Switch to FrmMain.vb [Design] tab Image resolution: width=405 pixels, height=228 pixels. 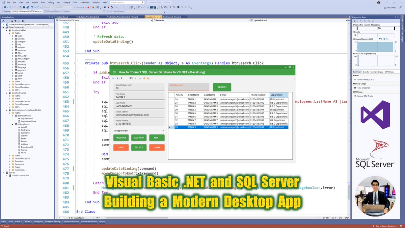pos(172,17)
